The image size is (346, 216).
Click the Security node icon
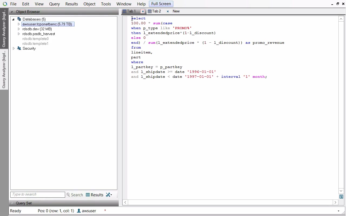click(x=19, y=48)
